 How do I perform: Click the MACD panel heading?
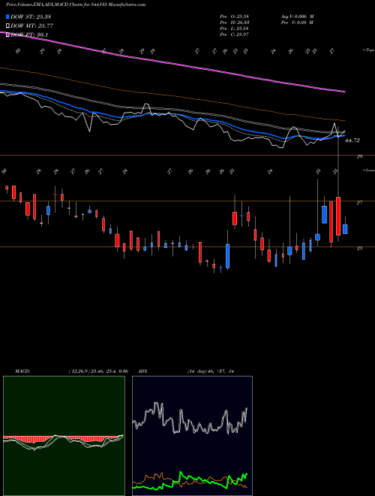(x=22, y=371)
